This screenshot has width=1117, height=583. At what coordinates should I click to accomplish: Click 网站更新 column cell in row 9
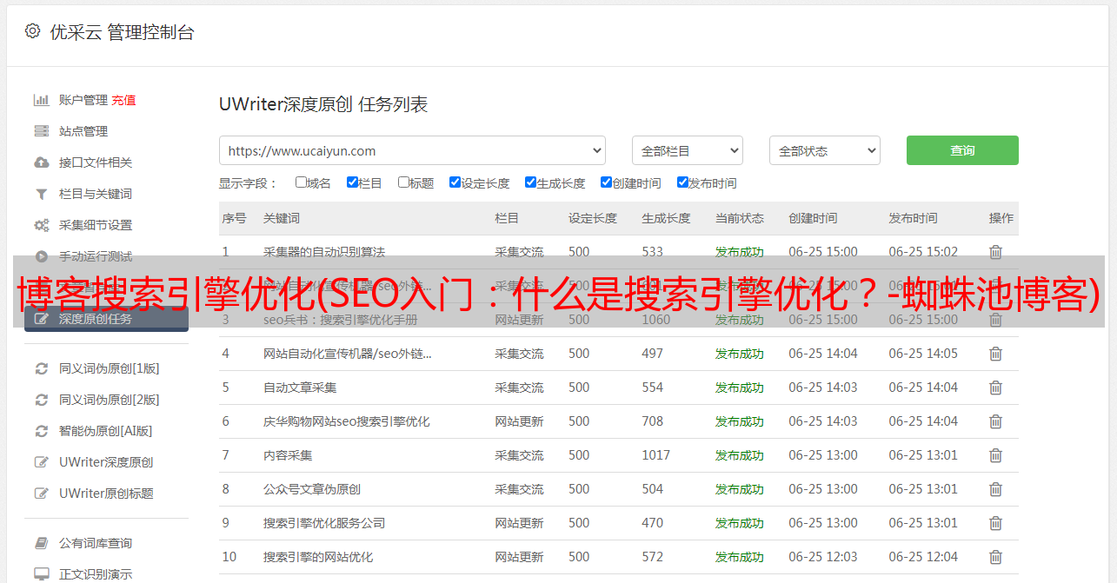(519, 523)
